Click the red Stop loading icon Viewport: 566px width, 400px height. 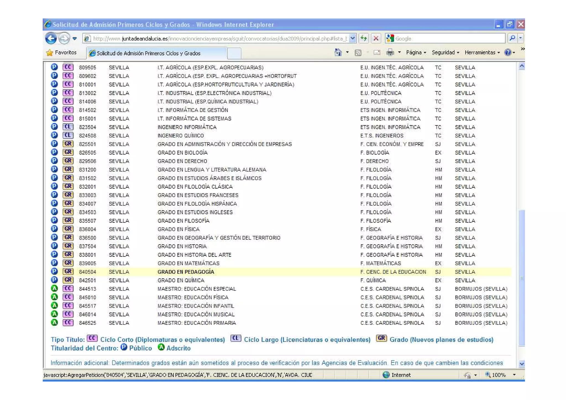[x=376, y=38]
